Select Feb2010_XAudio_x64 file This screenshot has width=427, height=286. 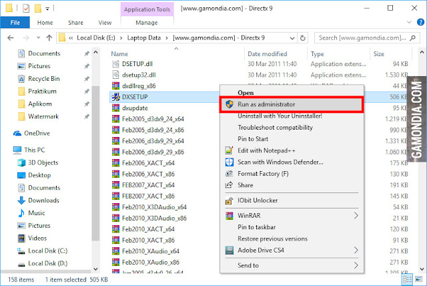[151, 251]
